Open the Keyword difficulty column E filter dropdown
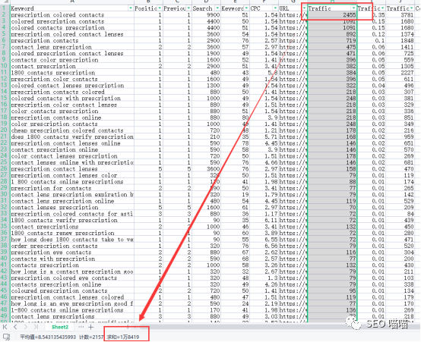This screenshot has width=421, height=342. tap(246, 8)
